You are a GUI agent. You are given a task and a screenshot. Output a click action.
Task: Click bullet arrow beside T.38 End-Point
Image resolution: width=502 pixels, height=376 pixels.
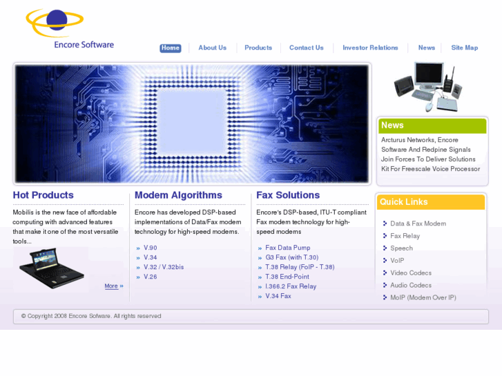pos(260,277)
